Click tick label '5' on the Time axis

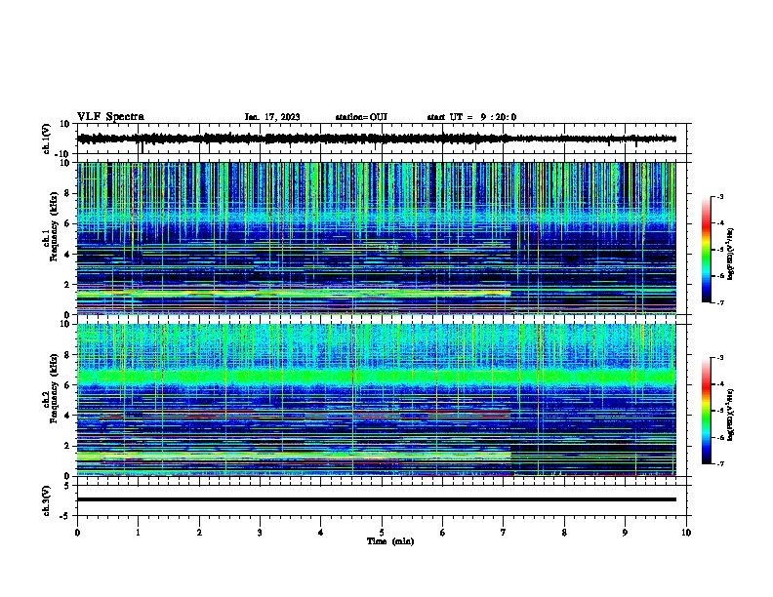[x=382, y=533]
